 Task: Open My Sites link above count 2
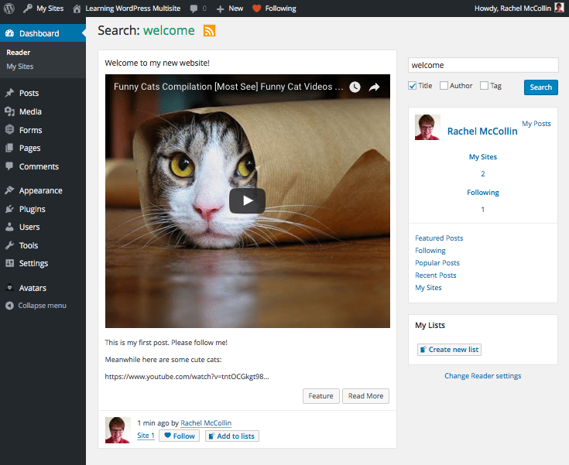tap(482, 157)
